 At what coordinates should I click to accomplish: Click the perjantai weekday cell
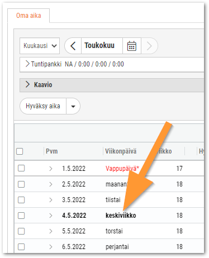[x=117, y=247]
